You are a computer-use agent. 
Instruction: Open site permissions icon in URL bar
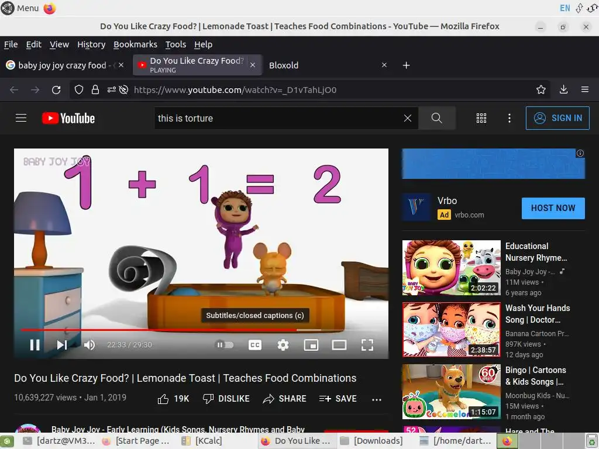[x=111, y=89]
